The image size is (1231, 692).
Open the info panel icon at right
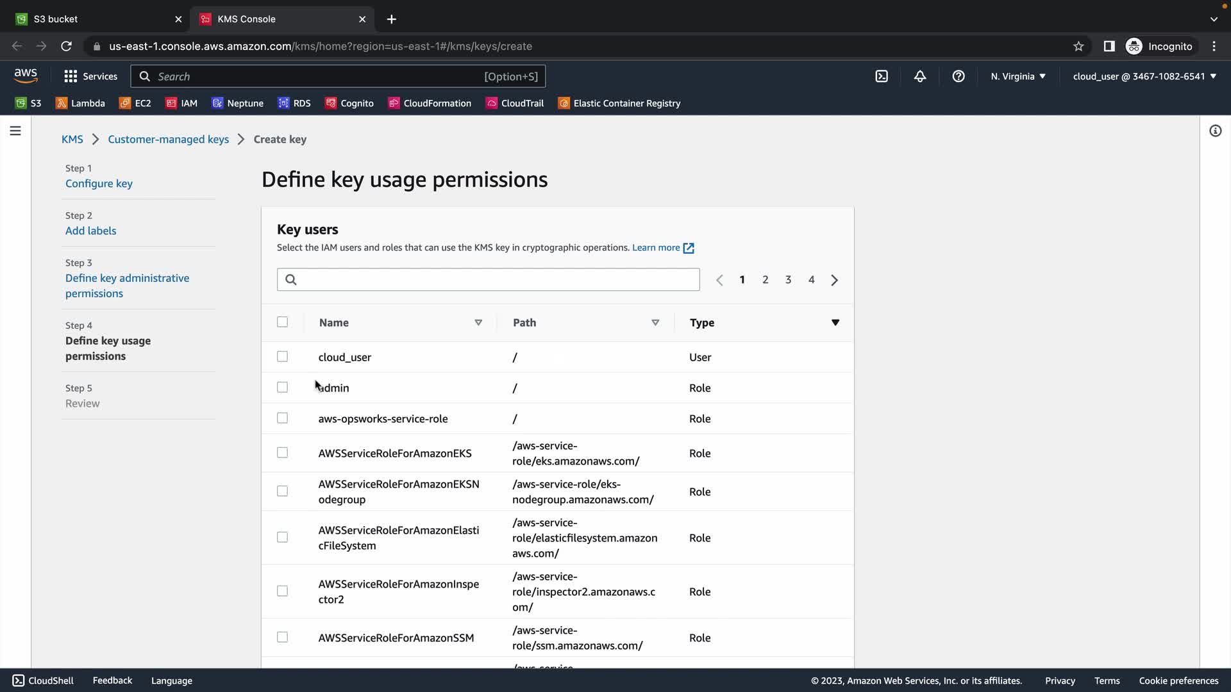pyautogui.click(x=1215, y=131)
